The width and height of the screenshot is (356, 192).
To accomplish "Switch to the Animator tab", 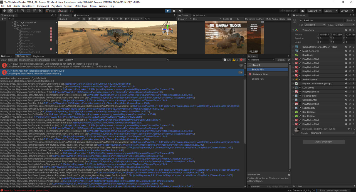I will pos(199,16).
